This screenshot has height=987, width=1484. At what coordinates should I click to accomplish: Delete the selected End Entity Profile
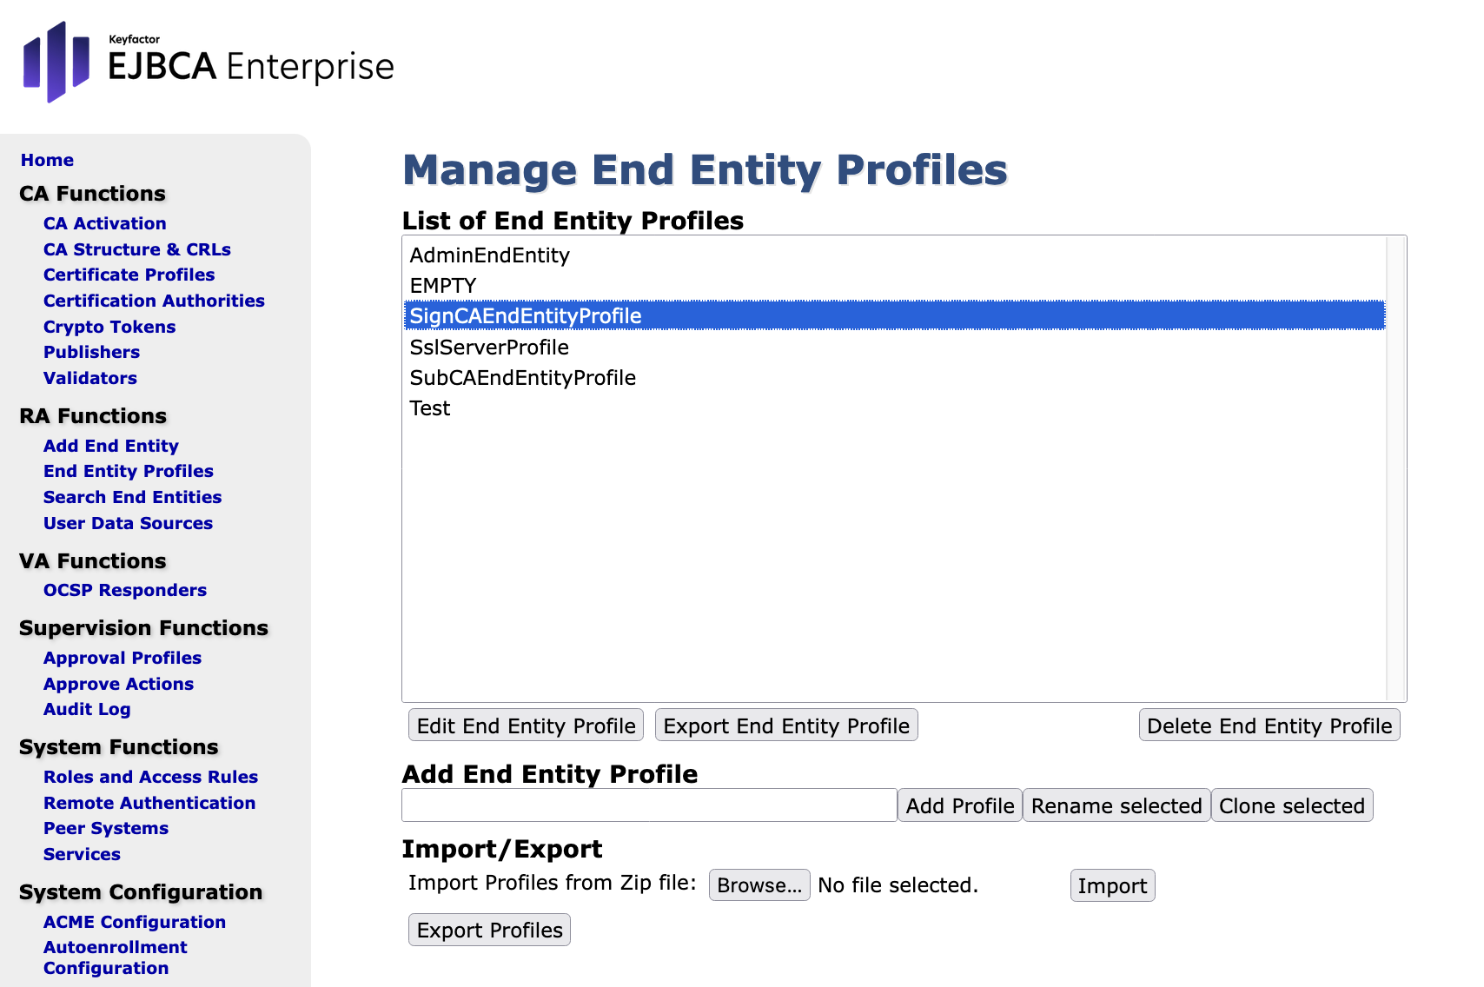click(x=1269, y=725)
